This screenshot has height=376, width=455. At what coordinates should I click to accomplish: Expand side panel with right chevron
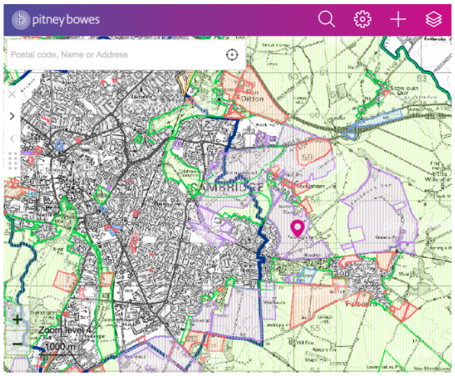coord(12,116)
